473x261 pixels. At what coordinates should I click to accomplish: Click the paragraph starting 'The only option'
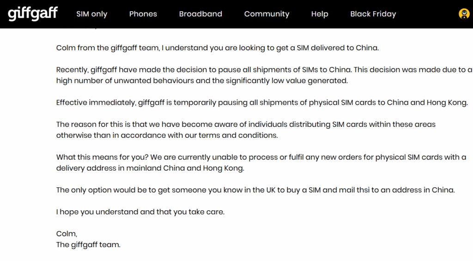(255, 190)
